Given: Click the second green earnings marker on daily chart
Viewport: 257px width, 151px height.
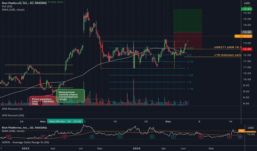Looking at the screenshot, I should pyautogui.click(x=120, y=136).
